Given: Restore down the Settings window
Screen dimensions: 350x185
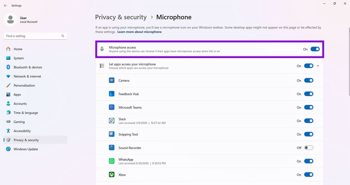Looking at the screenshot, I should (x=334, y=4).
